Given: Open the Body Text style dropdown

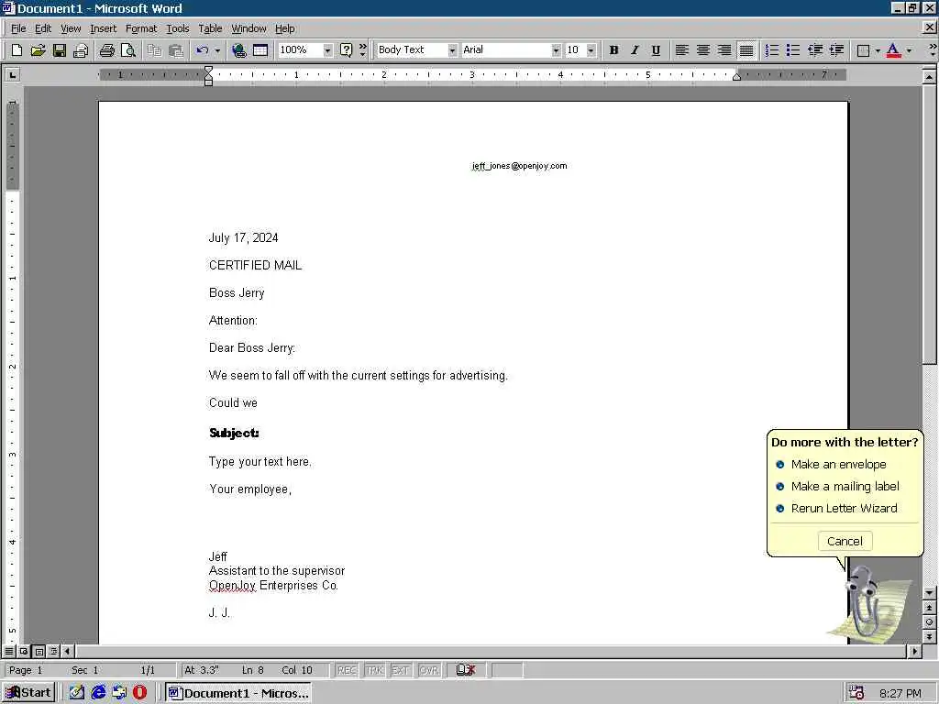Looking at the screenshot, I should click(x=452, y=50).
